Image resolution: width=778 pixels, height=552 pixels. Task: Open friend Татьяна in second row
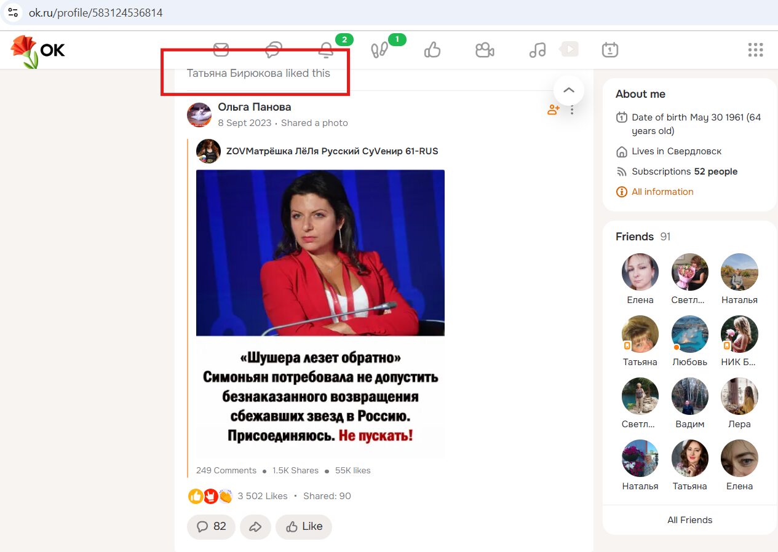[x=640, y=334]
